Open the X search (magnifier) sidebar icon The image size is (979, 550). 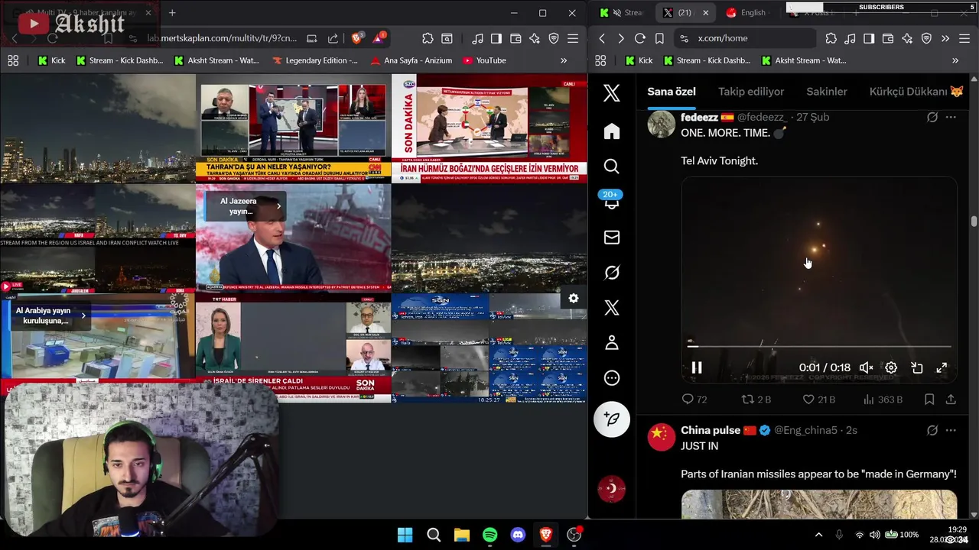pos(612,167)
